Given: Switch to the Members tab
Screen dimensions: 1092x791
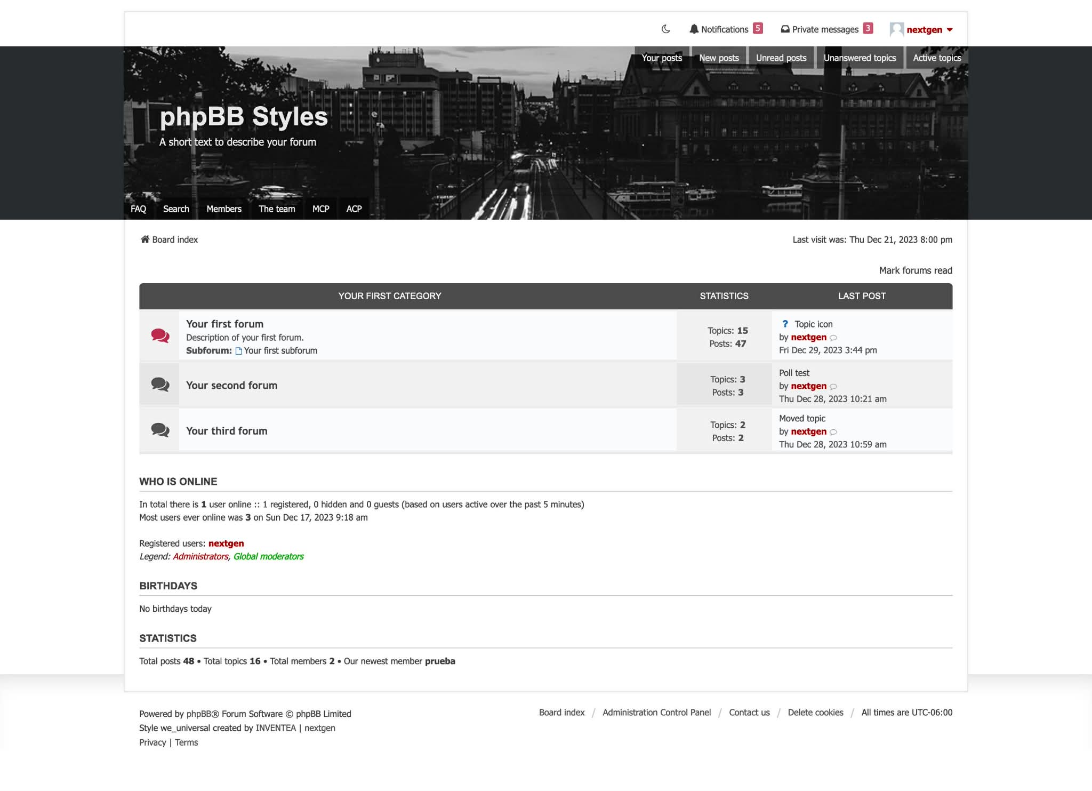Looking at the screenshot, I should pos(223,209).
